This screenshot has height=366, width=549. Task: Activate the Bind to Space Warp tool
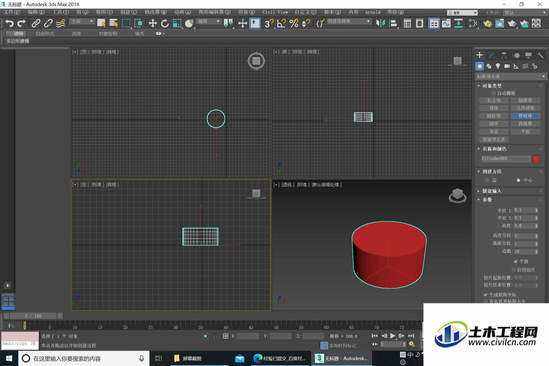click(x=60, y=23)
